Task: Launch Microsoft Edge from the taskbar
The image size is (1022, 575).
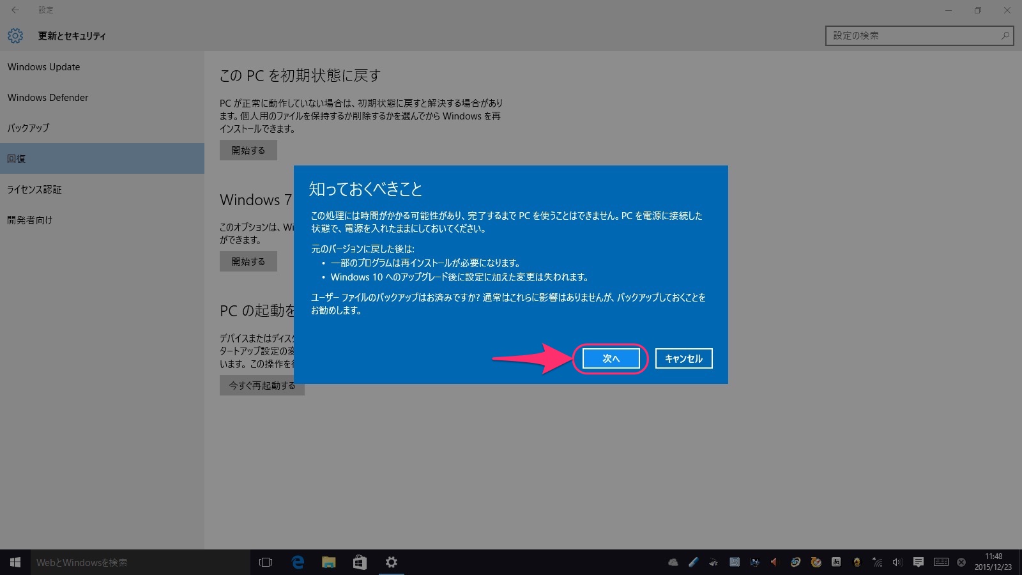Action: [298, 562]
